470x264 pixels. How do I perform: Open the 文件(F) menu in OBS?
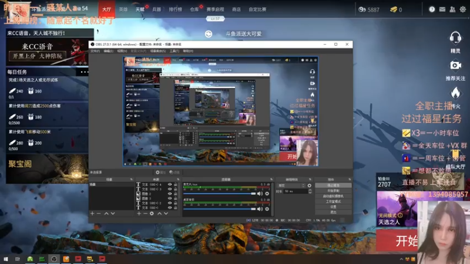tap(95, 51)
